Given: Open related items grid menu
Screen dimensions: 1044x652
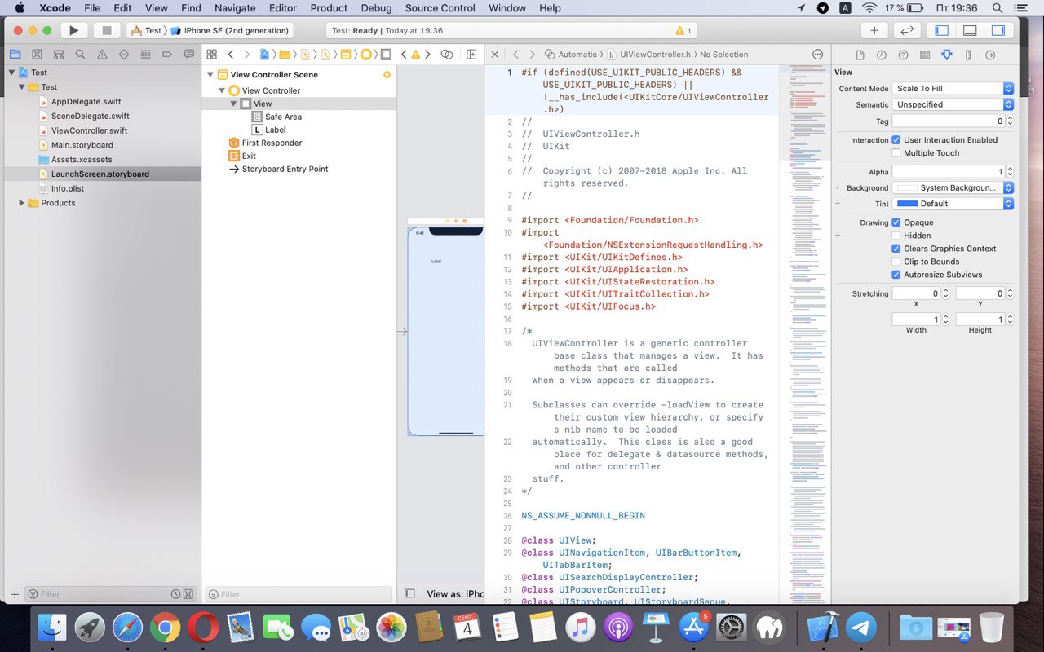Looking at the screenshot, I should [x=211, y=55].
